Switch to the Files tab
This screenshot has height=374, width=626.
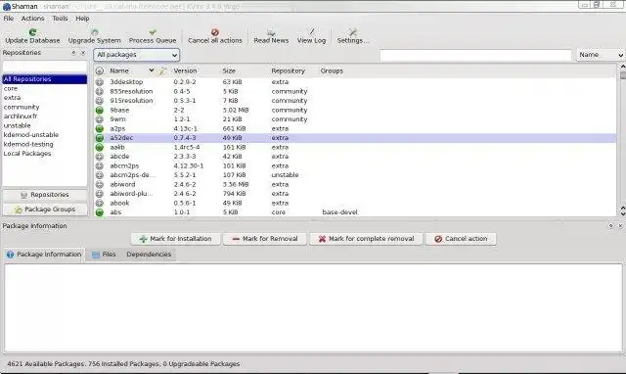tap(104, 255)
